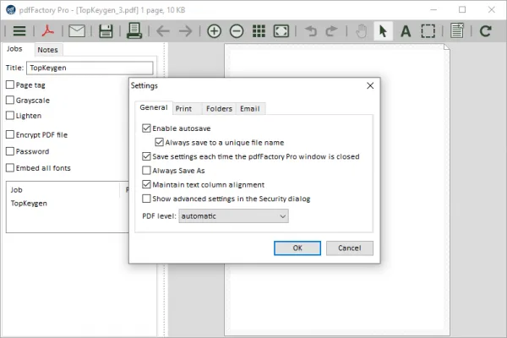This screenshot has height=338, width=507.
Task: Send PDF via email envelope icon
Action: pyautogui.click(x=77, y=31)
